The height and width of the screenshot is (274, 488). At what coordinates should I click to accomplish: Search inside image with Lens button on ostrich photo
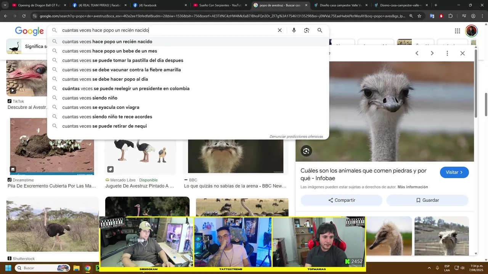click(306, 151)
